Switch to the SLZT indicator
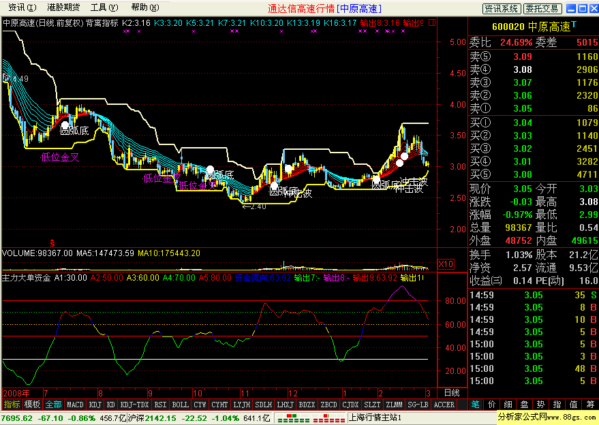This screenshot has height=425, width=599. pyautogui.click(x=373, y=405)
